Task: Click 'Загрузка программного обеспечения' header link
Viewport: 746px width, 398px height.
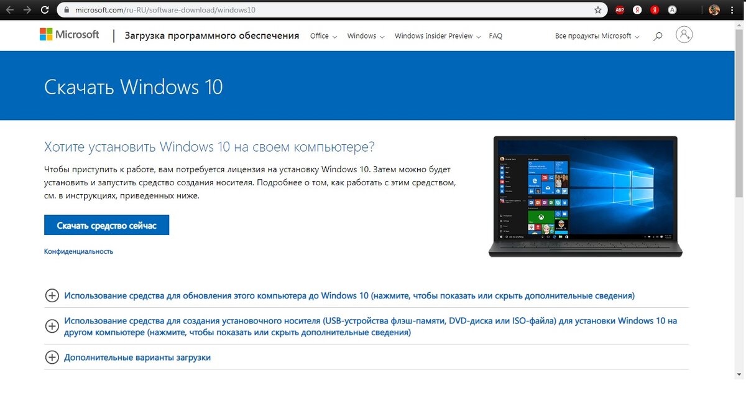Action: pos(212,35)
